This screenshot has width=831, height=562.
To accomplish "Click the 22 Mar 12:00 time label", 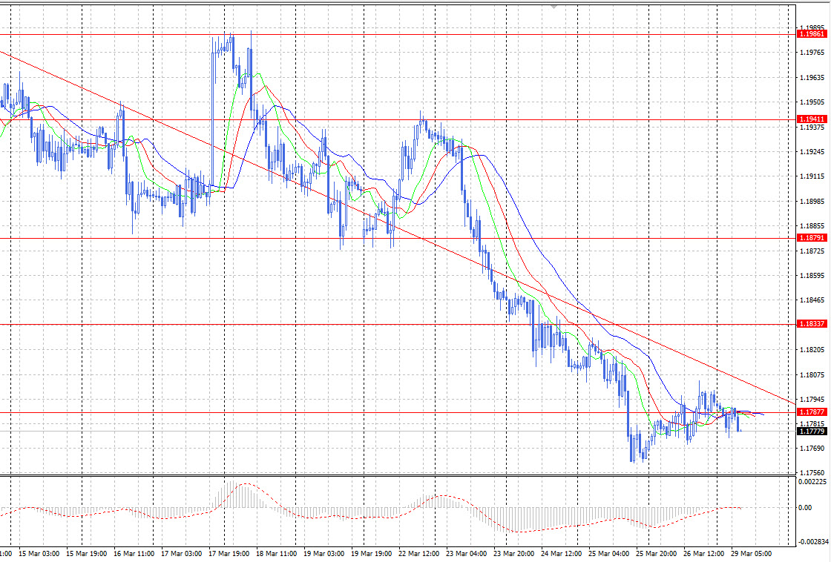I will point(418,554).
